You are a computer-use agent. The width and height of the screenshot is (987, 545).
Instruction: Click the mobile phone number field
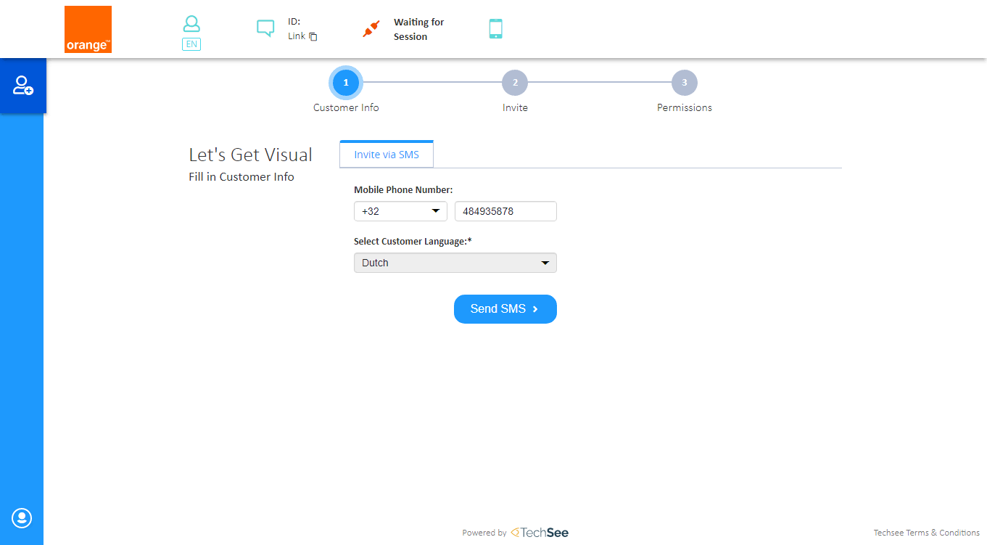pos(505,211)
